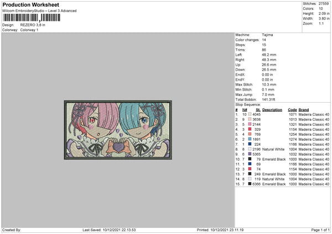Image resolution: width=332 pixels, height=234 pixels.
Task: Click the "Colorway 1" value
Action: click(29, 30)
